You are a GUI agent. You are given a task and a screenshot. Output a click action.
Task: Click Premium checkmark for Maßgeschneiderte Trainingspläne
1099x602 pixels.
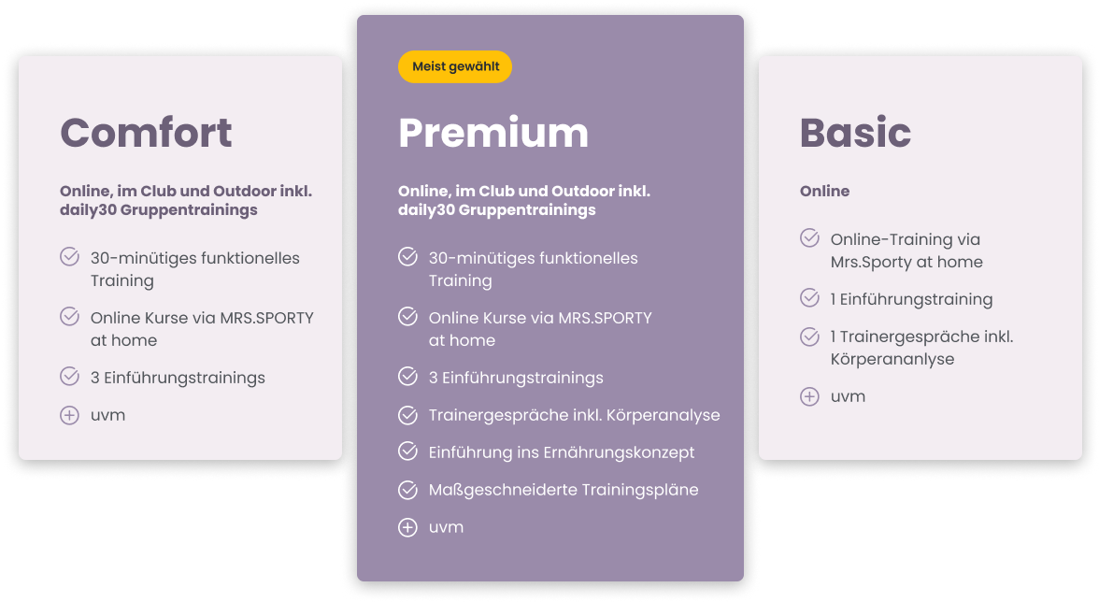[x=407, y=489]
